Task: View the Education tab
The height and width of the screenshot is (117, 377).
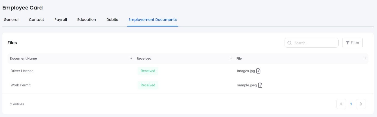Action: pyautogui.click(x=86, y=19)
